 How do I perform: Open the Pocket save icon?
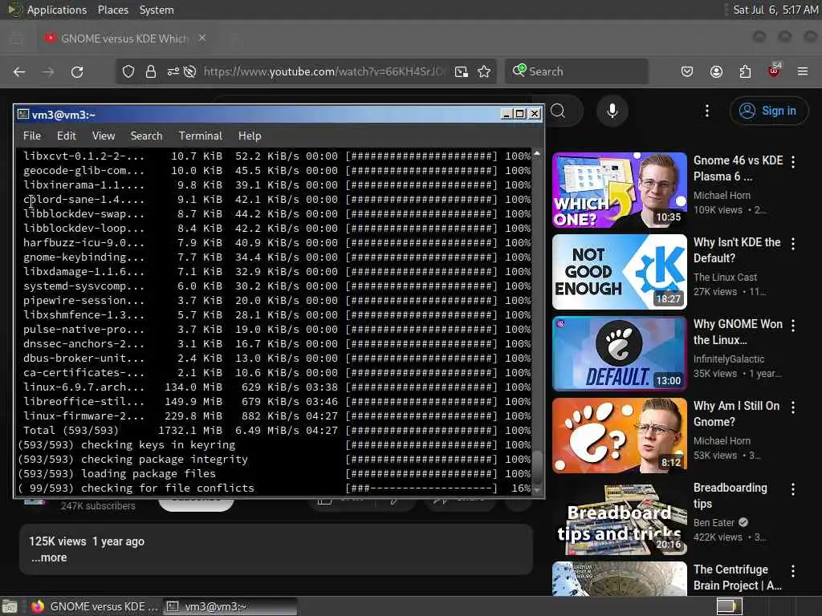coord(687,71)
